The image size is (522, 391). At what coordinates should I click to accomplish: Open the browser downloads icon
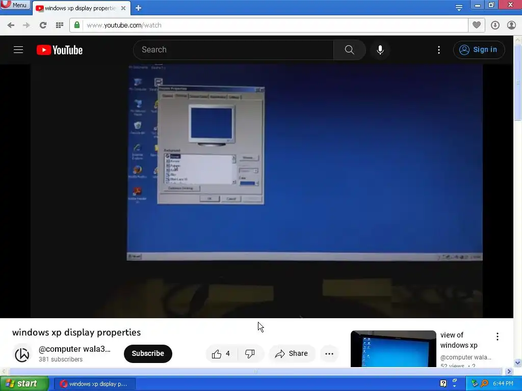[495, 25]
